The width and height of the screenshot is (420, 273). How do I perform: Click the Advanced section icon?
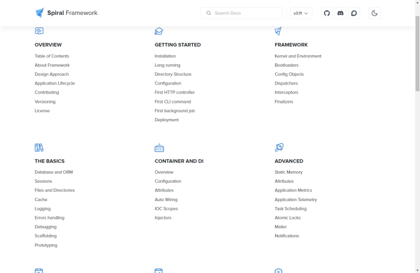point(279,148)
